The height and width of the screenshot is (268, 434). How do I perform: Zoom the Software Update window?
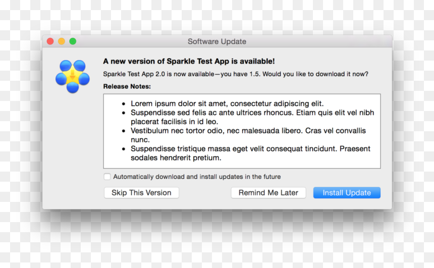point(73,41)
